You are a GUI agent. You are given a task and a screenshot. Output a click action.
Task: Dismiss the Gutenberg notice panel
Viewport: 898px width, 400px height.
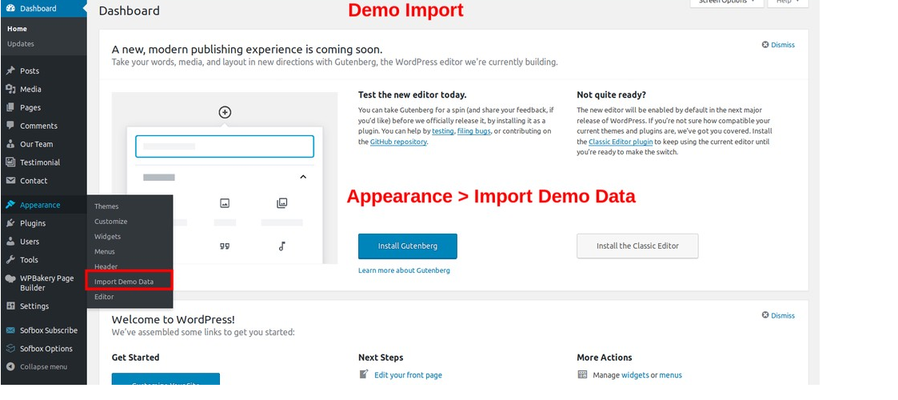778,45
